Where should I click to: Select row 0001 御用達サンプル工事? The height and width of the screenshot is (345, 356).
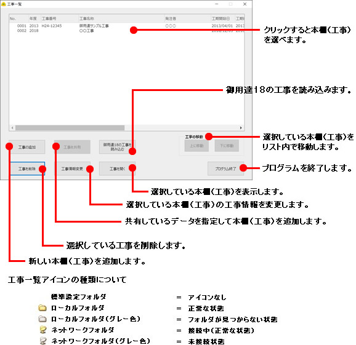(127, 26)
